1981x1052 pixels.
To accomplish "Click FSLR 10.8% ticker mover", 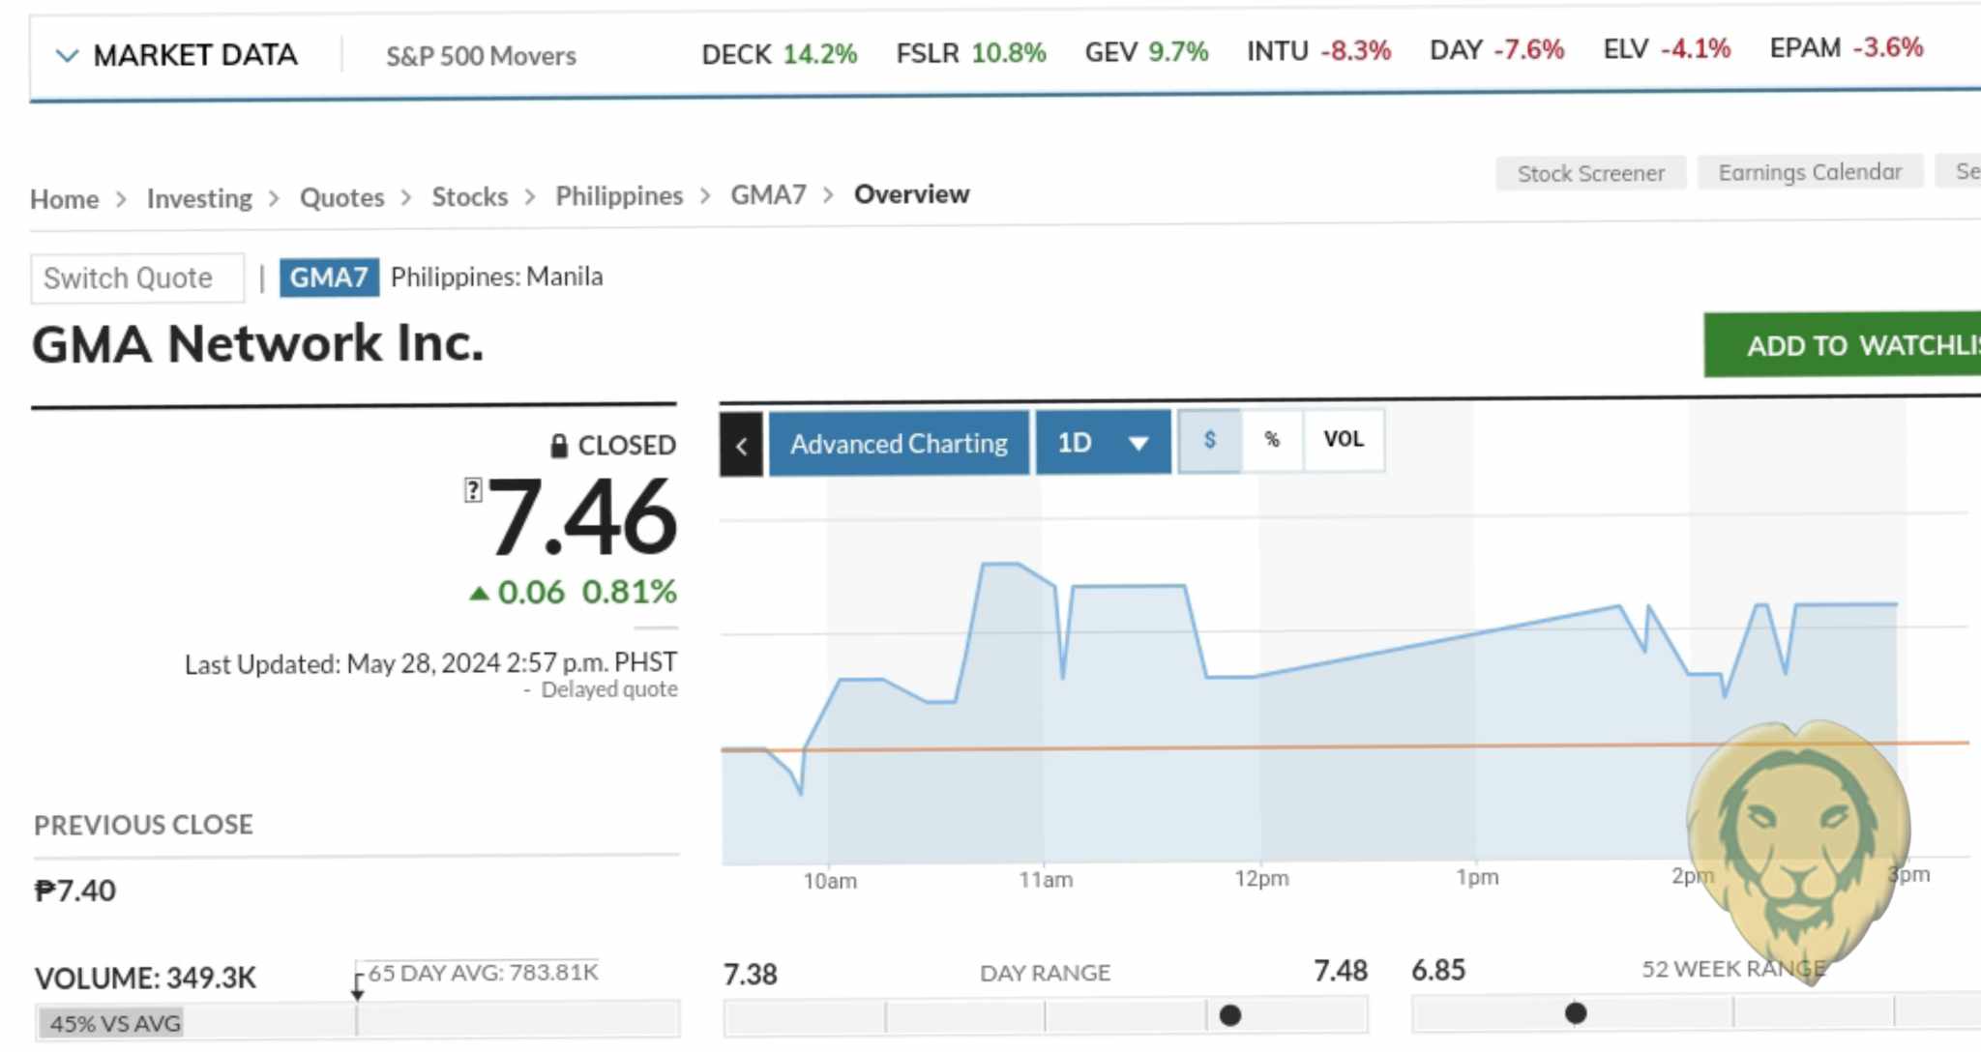I will pyautogui.click(x=971, y=52).
